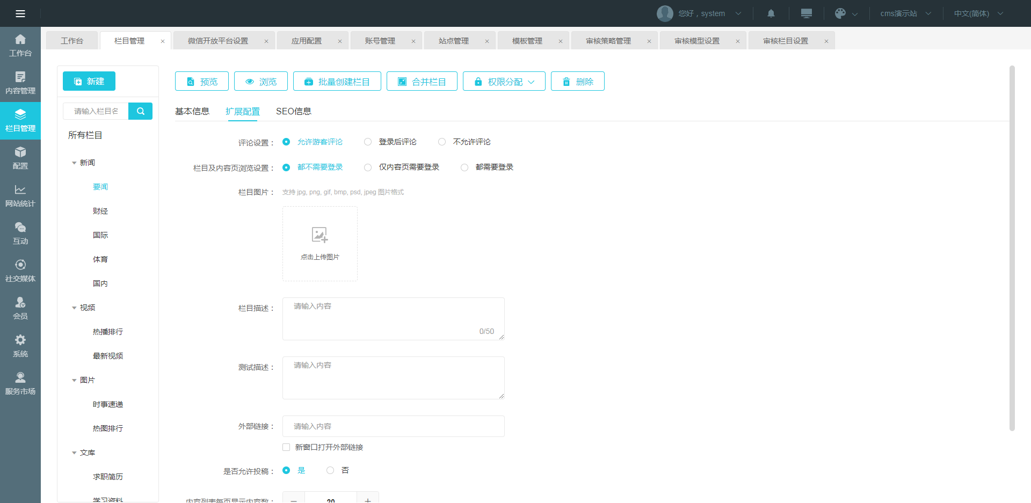Choose 都需要登录 radio option
The width and height of the screenshot is (1031, 503).
coord(464,167)
